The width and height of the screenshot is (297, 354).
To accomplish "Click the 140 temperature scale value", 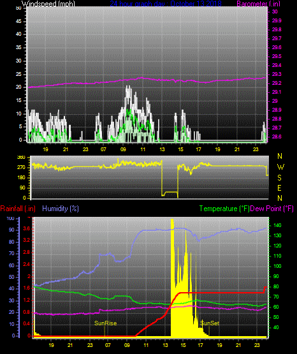I will [277, 225].
